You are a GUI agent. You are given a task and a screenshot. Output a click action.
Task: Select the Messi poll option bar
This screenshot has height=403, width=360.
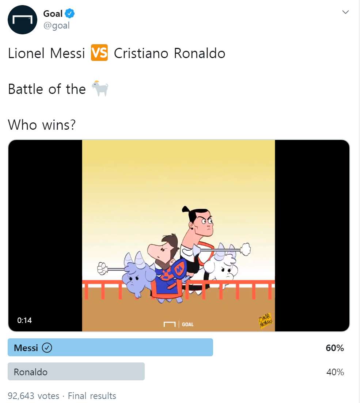coord(110,347)
